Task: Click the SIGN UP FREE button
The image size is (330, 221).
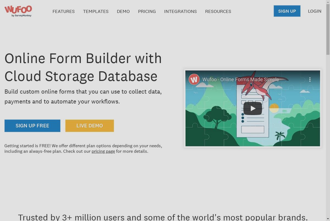Action: click(x=32, y=126)
